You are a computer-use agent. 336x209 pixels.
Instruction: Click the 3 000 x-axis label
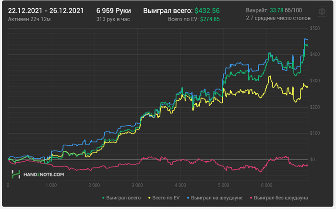click(x=137, y=185)
